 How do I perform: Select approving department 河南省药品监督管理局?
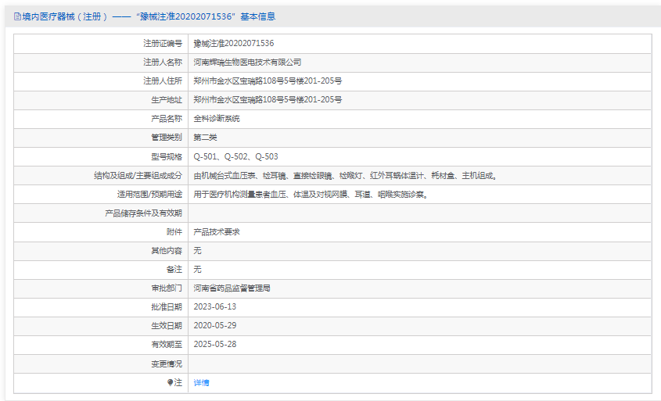pos(232,288)
